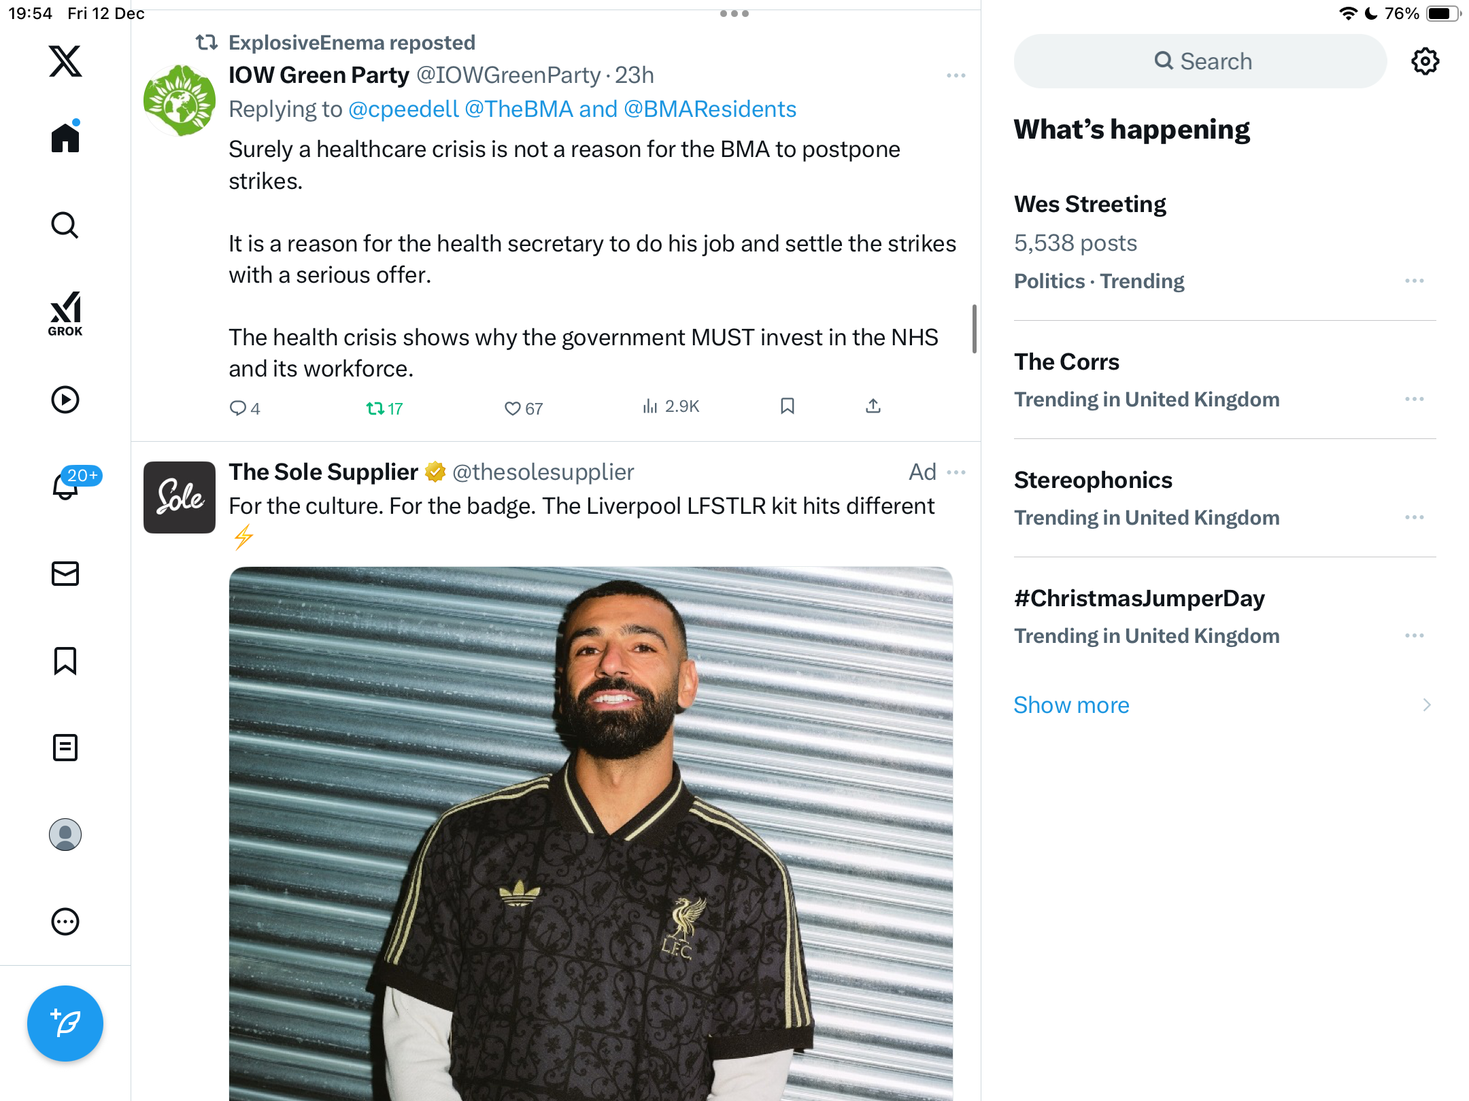This screenshot has width=1469, height=1101.
Task: Open the @cpeedell mention link
Action: (403, 109)
